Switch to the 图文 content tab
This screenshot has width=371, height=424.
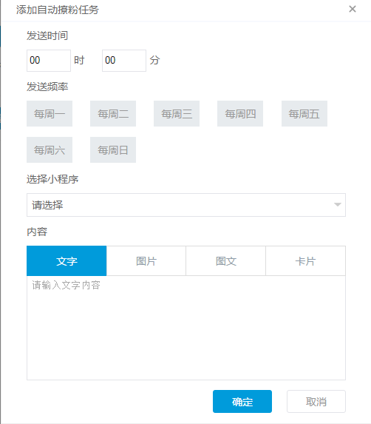pos(225,261)
